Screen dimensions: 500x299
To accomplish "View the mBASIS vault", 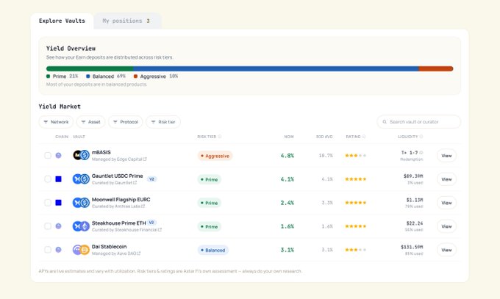I will pos(446,156).
